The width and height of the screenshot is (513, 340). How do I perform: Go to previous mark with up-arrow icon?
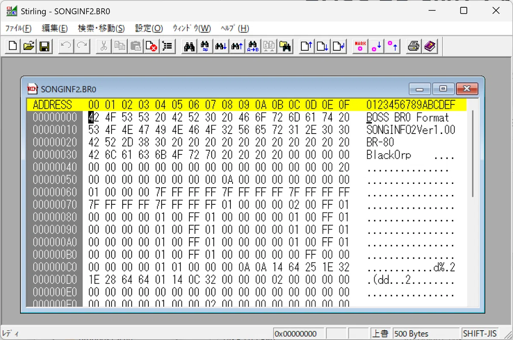(x=392, y=46)
